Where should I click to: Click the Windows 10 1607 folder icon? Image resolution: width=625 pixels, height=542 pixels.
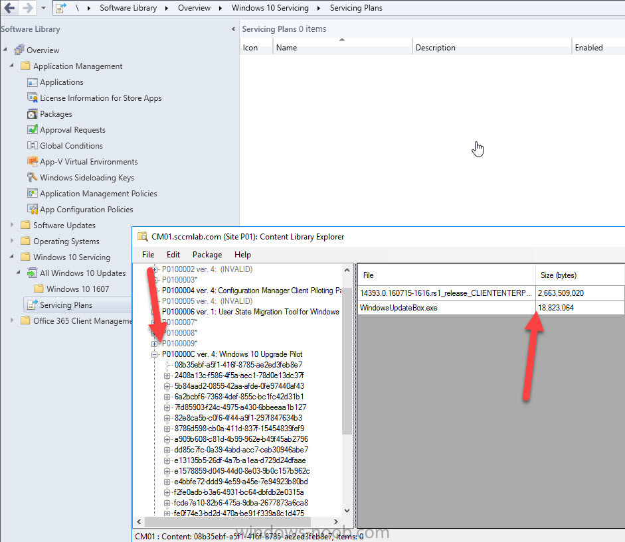coord(39,289)
